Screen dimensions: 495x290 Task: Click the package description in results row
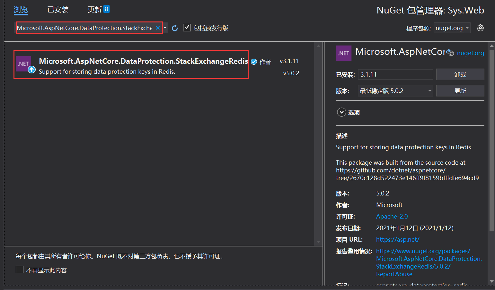point(107,71)
